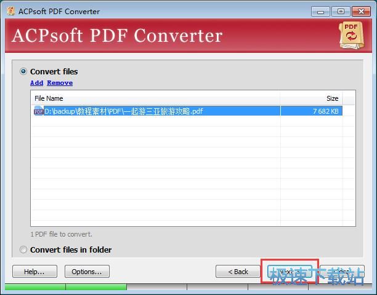Click the PDF file icon in list row

point(38,111)
